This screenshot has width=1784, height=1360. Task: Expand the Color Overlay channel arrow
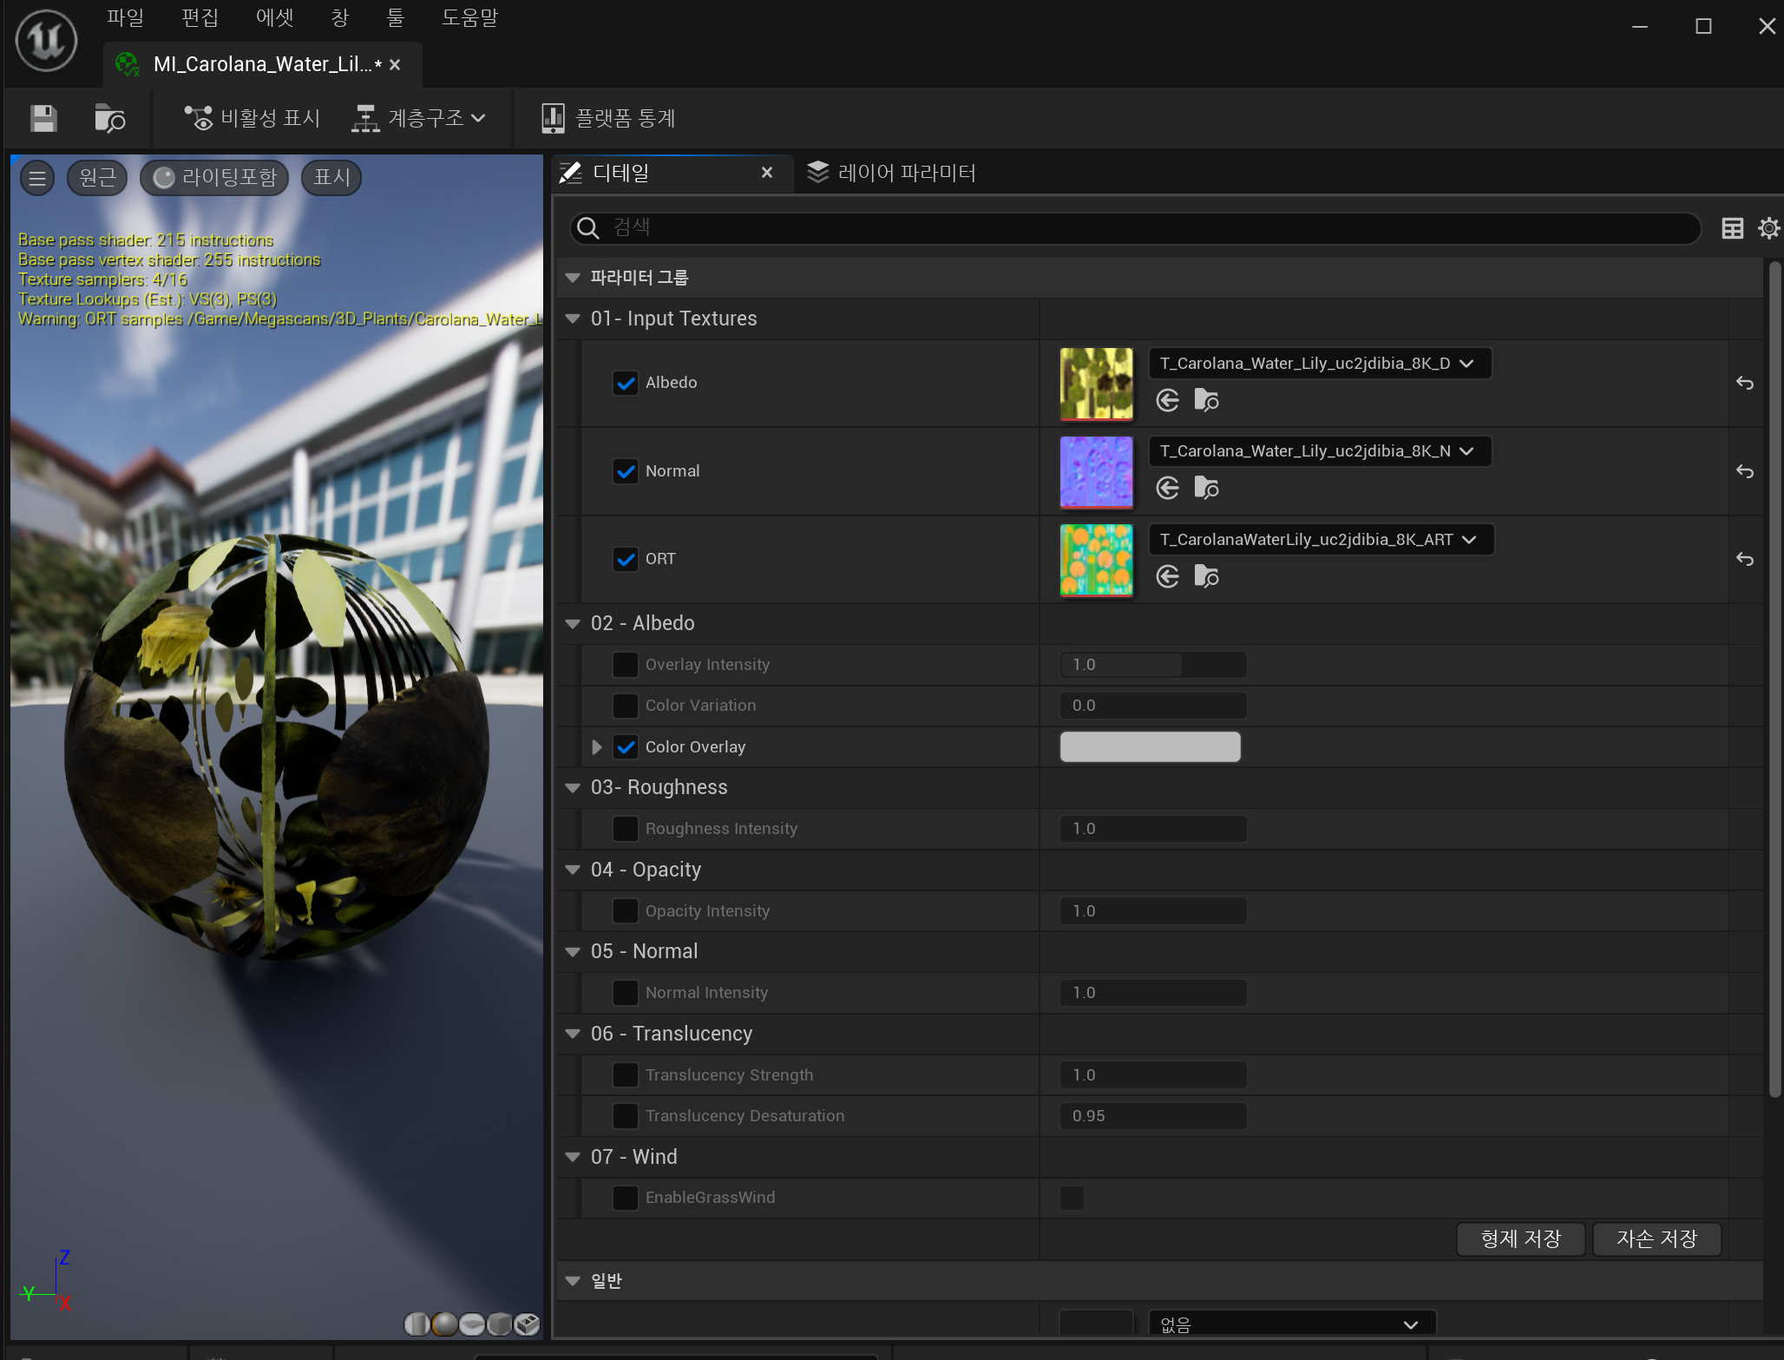point(596,747)
